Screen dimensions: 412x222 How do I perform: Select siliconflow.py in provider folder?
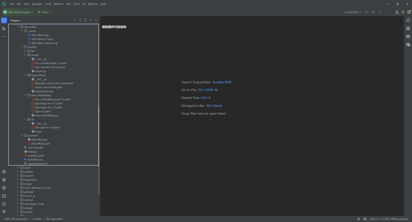[x=39, y=140]
